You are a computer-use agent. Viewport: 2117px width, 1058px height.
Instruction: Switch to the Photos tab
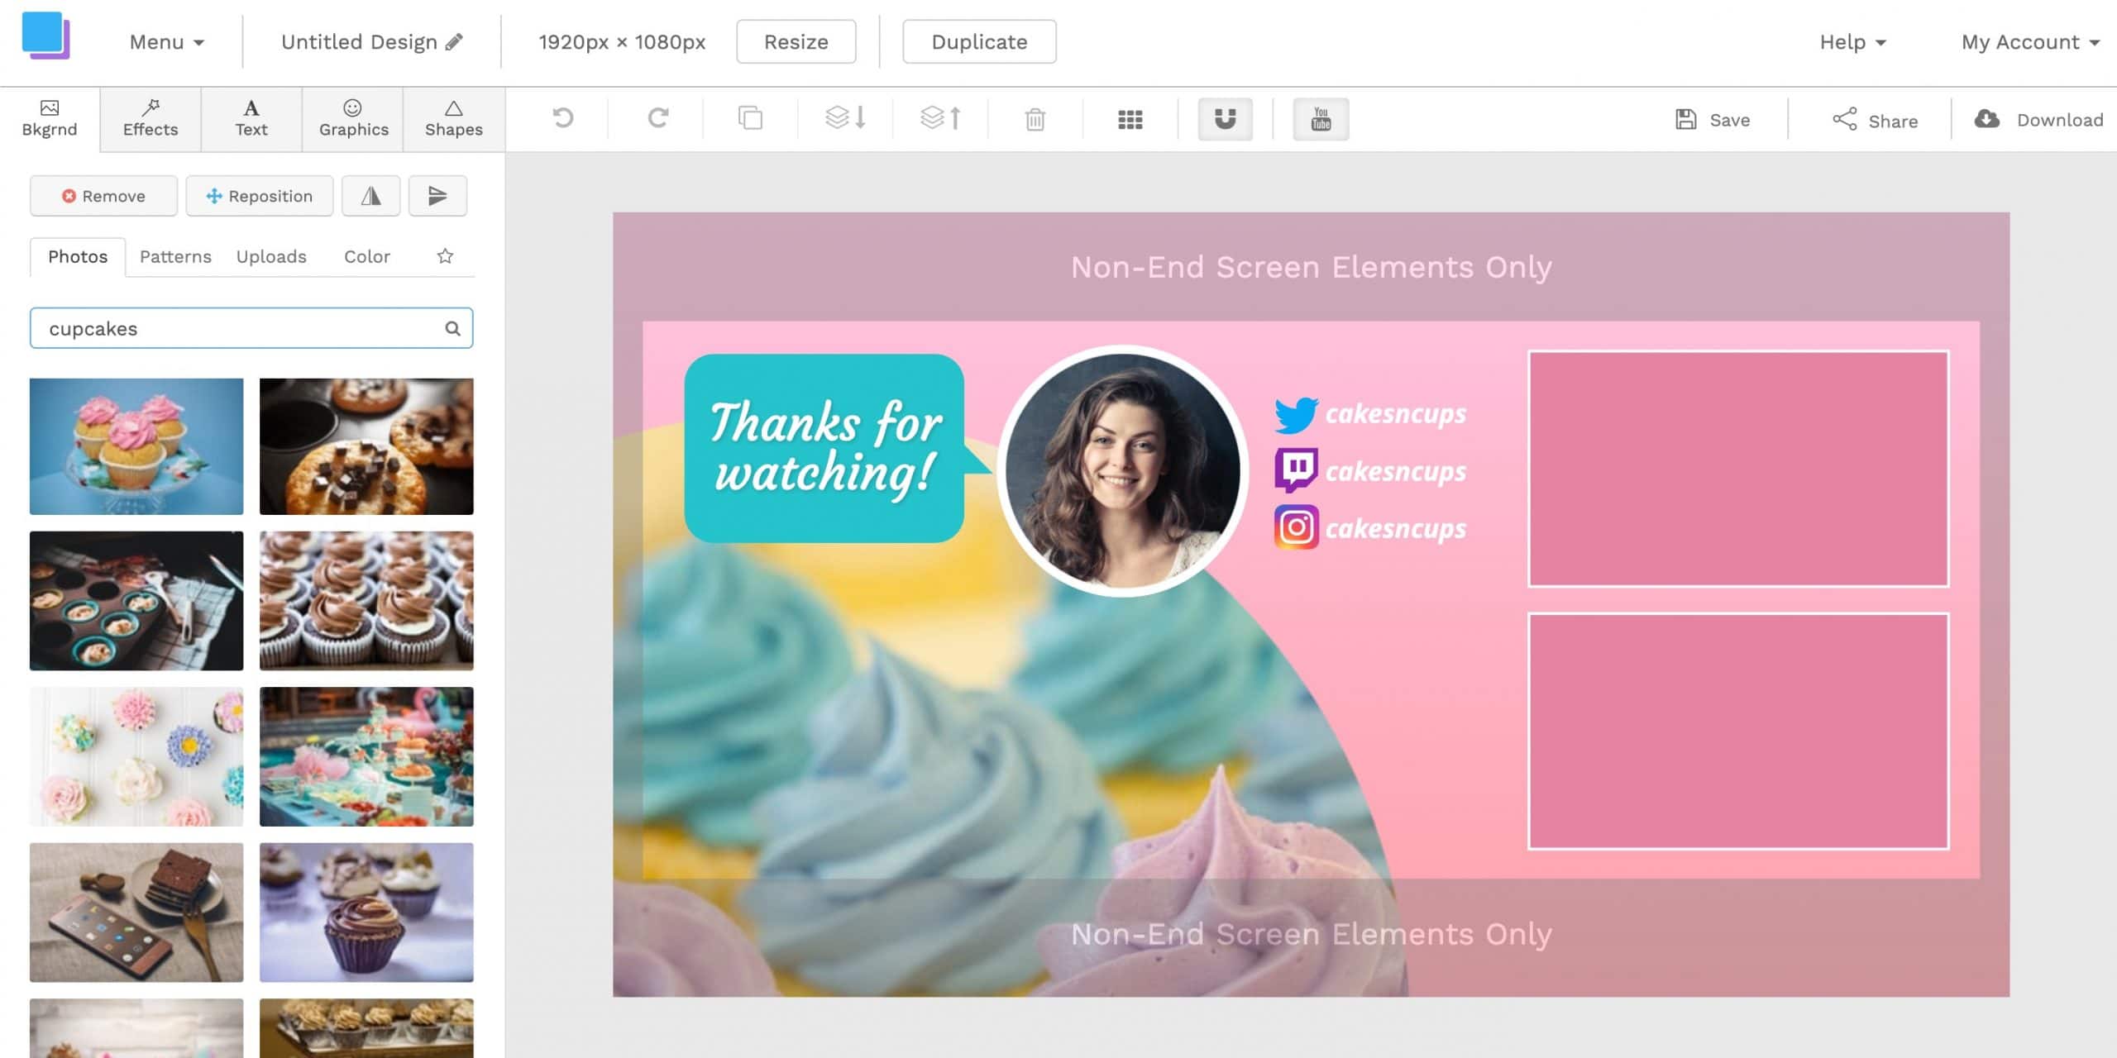[78, 257]
